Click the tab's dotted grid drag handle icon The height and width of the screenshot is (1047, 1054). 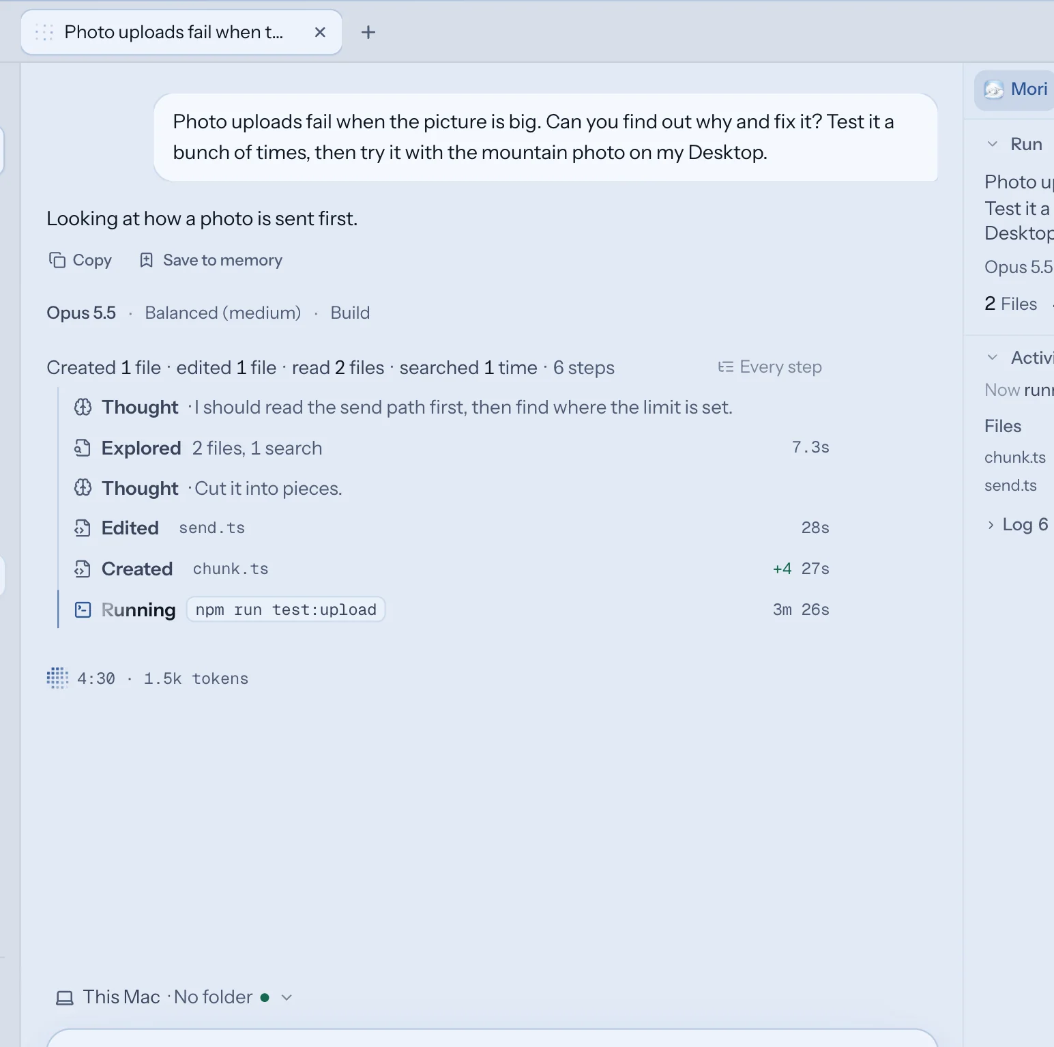(x=44, y=32)
